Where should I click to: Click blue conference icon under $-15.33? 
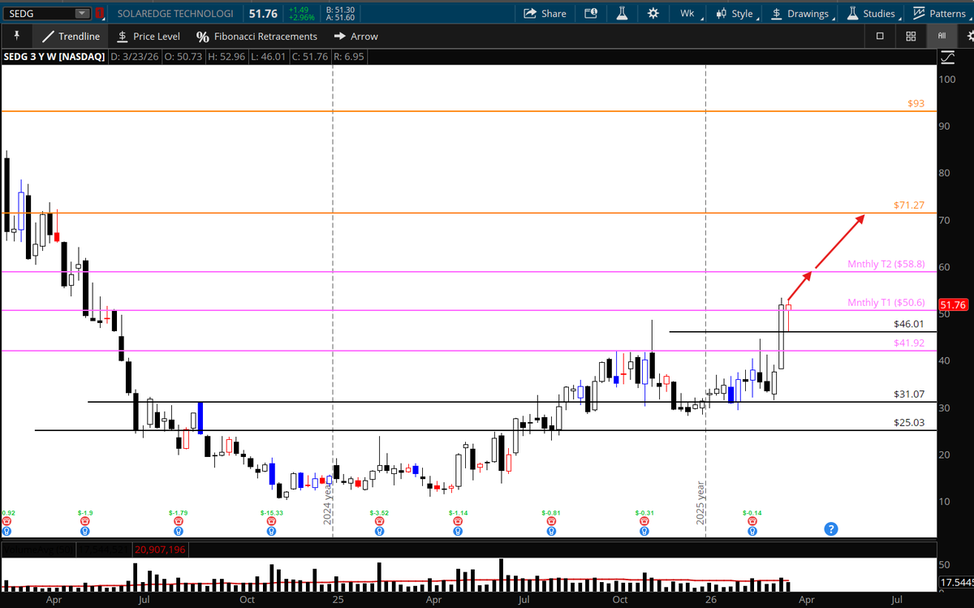271,531
